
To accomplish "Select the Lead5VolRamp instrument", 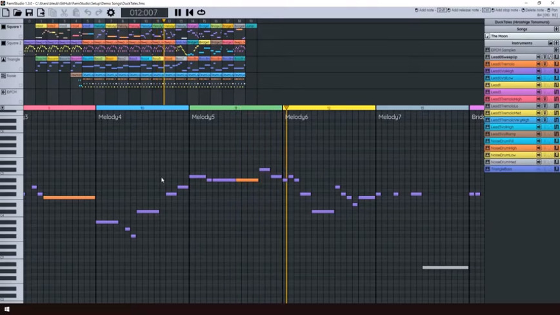I will [521, 134].
